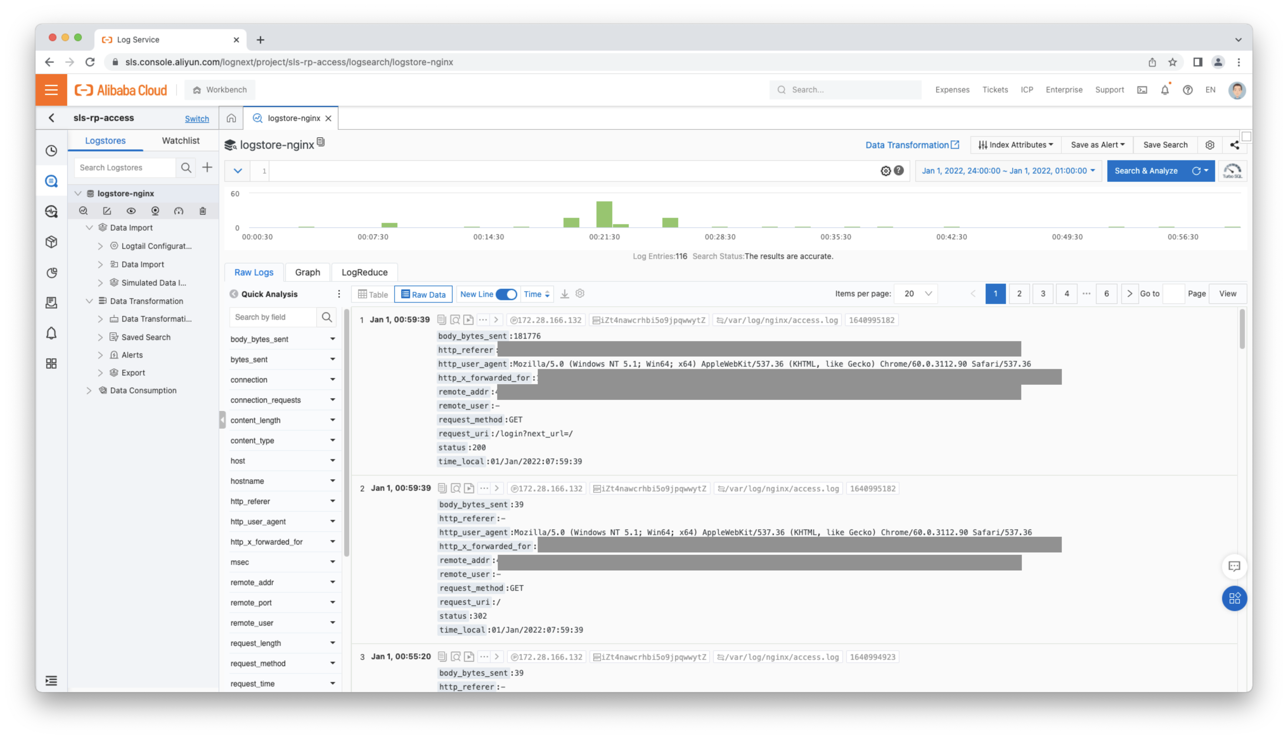Click the Search & Analyze button
Image resolution: width=1288 pixels, height=739 pixels.
pos(1146,171)
